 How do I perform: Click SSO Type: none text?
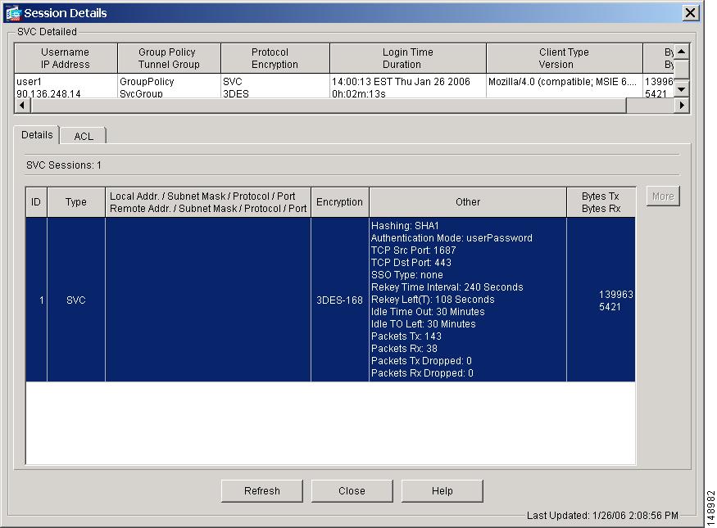coord(407,275)
